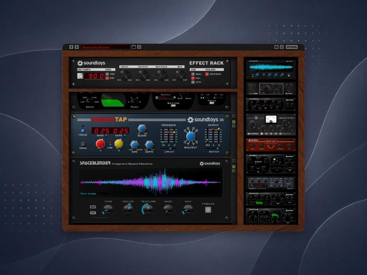367x275 pixels.
Task: Click the DEPTH knob
Action: click(x=149, y=145)
